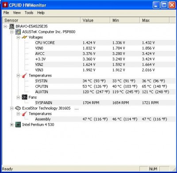Click the SYSFANIN value 1704 RPM

91,103
